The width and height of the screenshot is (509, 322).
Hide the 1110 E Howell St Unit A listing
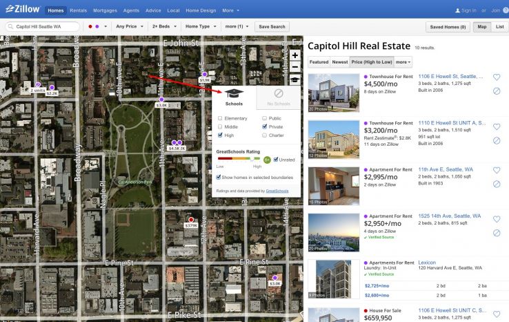tap(497, 140)
